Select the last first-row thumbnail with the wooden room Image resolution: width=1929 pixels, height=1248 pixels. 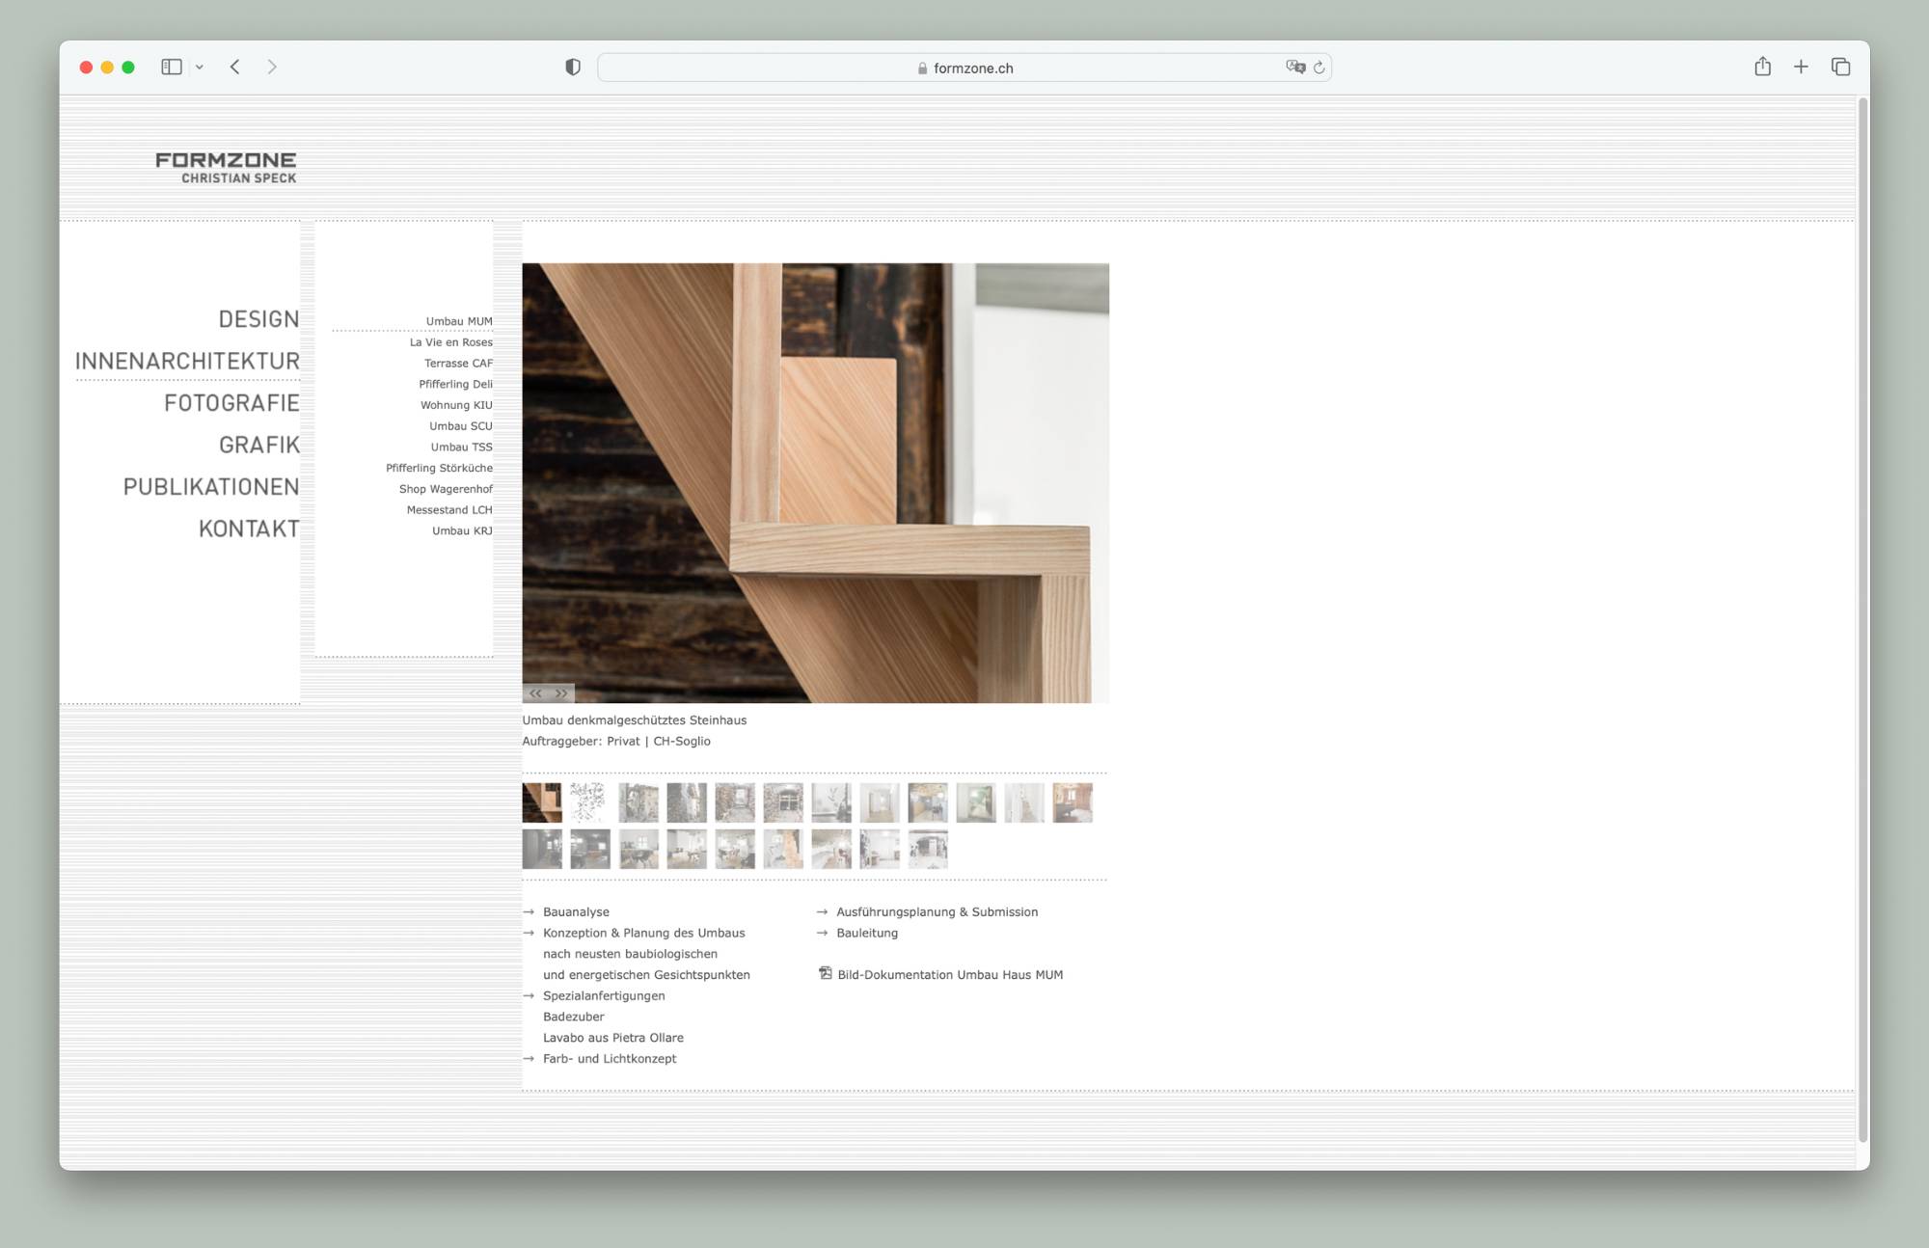click(1073, 802)
